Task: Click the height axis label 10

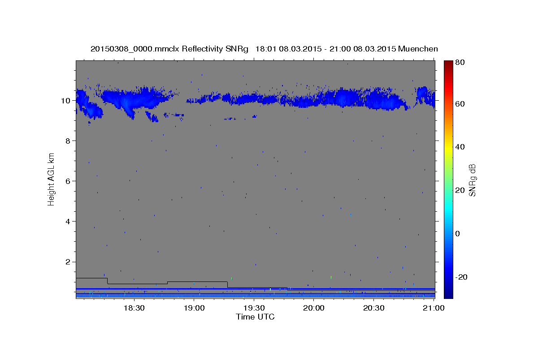Action: pos(65,101)
